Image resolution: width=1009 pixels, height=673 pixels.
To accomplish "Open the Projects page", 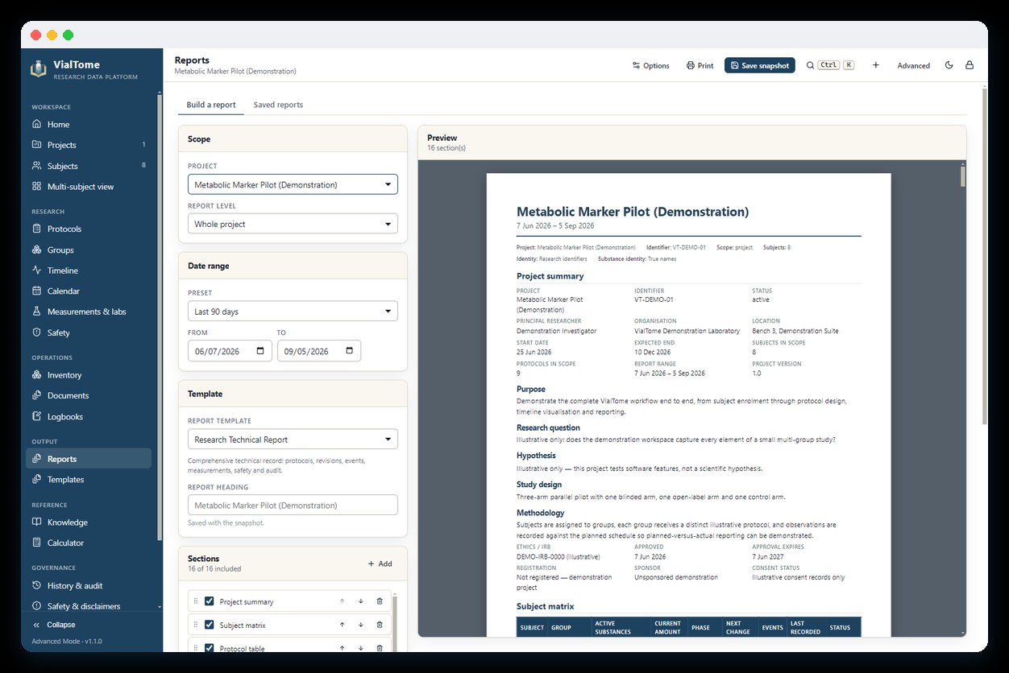I will [x=89, y=145].
